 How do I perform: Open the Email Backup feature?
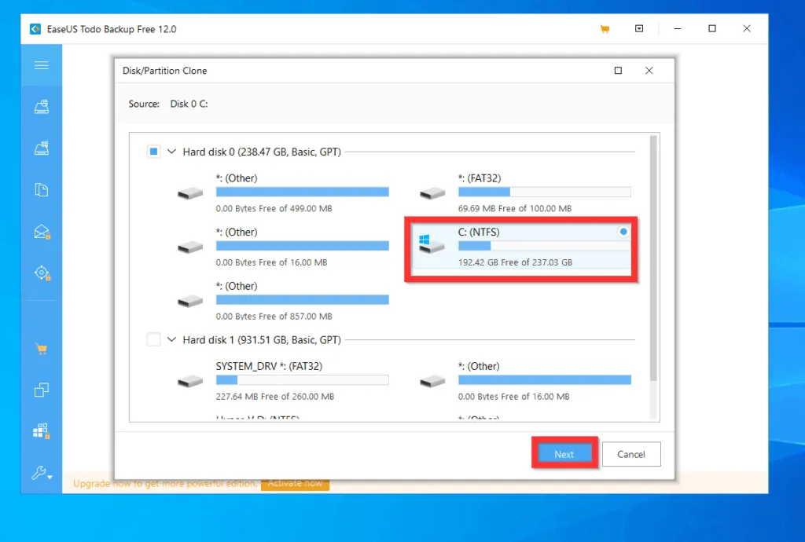tap(41, 230)
